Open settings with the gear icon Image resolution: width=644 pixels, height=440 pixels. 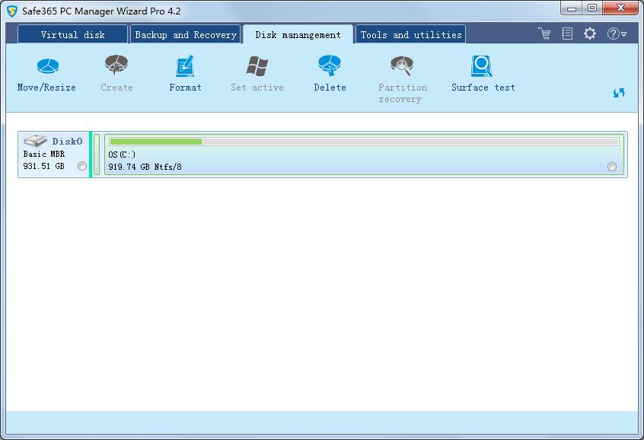(x=590, y=33)
